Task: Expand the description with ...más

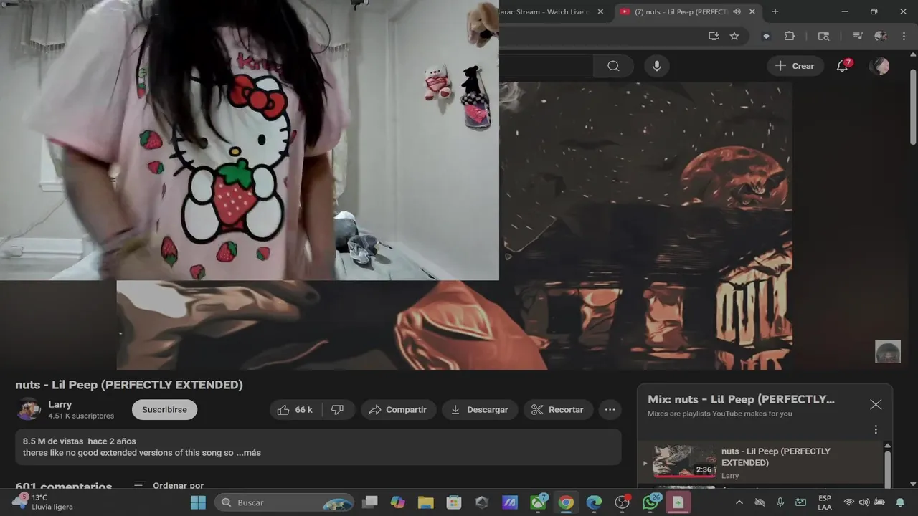Action: [248, 453]
